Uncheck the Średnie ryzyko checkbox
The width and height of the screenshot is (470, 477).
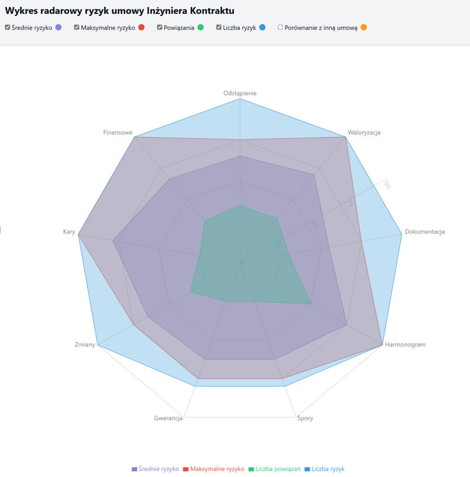[7, 27]
